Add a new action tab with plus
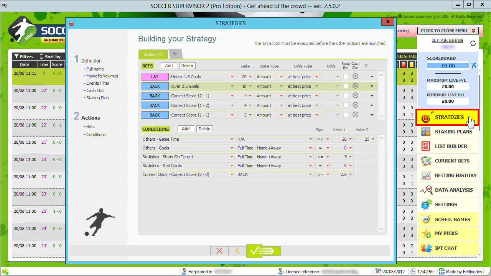The width and height of the screenshot is (491, 276). click(x=175, y=54)
